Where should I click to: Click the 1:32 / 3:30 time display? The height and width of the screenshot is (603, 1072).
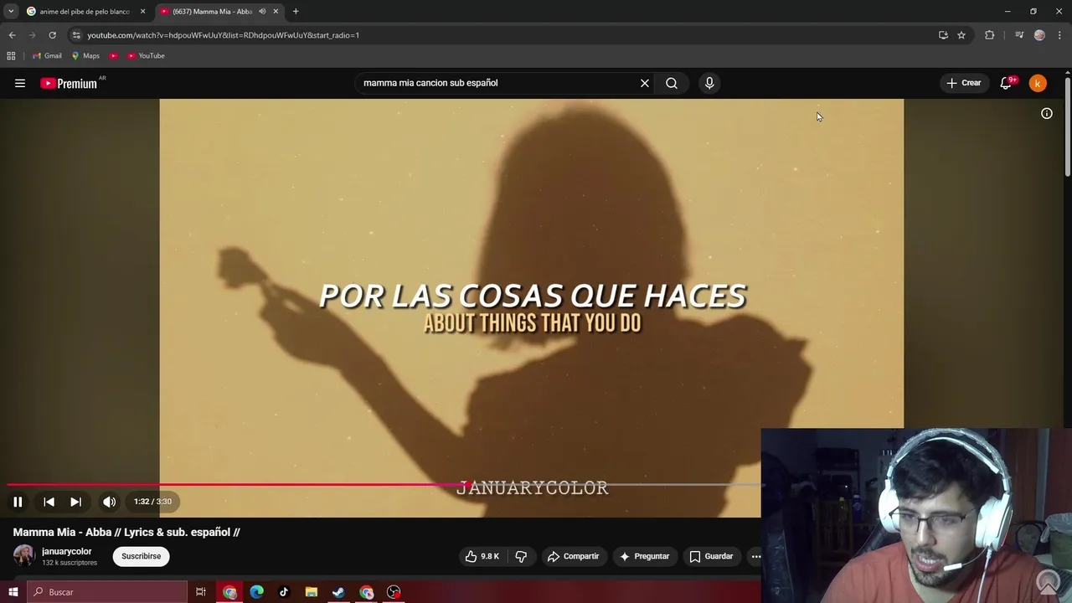click(x=152, y=502)
